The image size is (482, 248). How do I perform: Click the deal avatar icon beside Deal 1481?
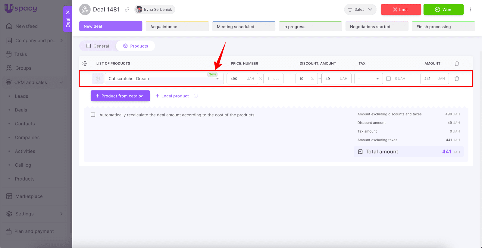(x=85, y=10)
